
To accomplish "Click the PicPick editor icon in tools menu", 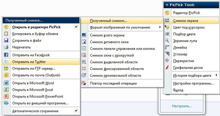I will [x=167, y=13].
